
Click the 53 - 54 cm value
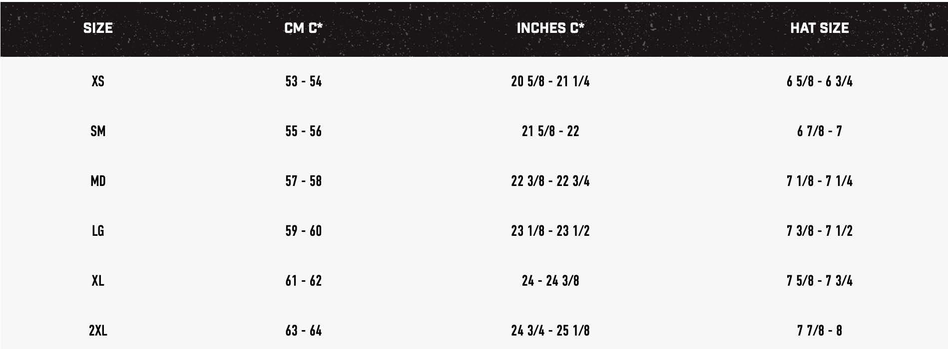[303, 81]
